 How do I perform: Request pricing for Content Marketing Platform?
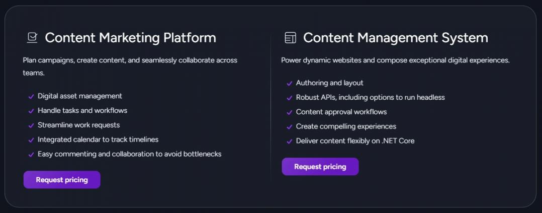coord(62,180)
